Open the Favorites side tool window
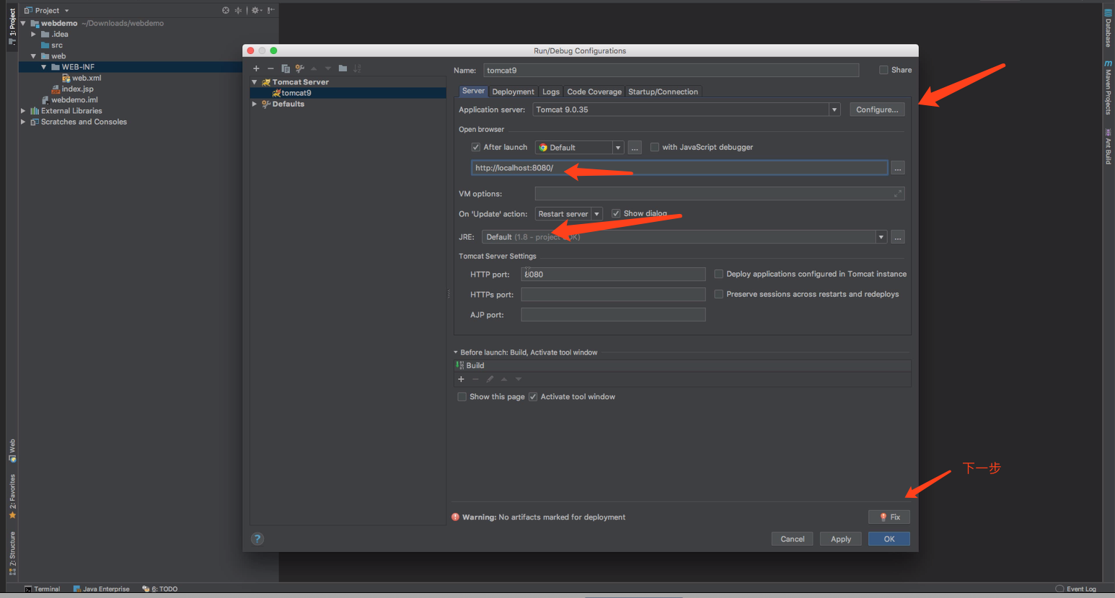The width and height of the screenshot is (1115, 598). [12, 496]
